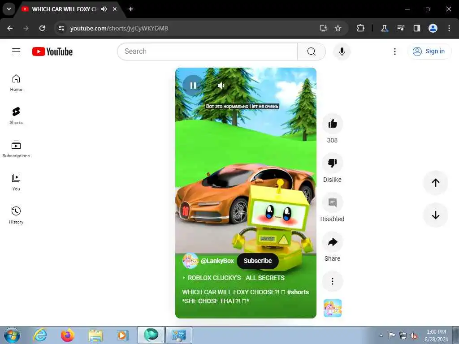Open the Chrome three-dot menu
The height and width of the screenshot is (344, 459).
click(449, 28)
